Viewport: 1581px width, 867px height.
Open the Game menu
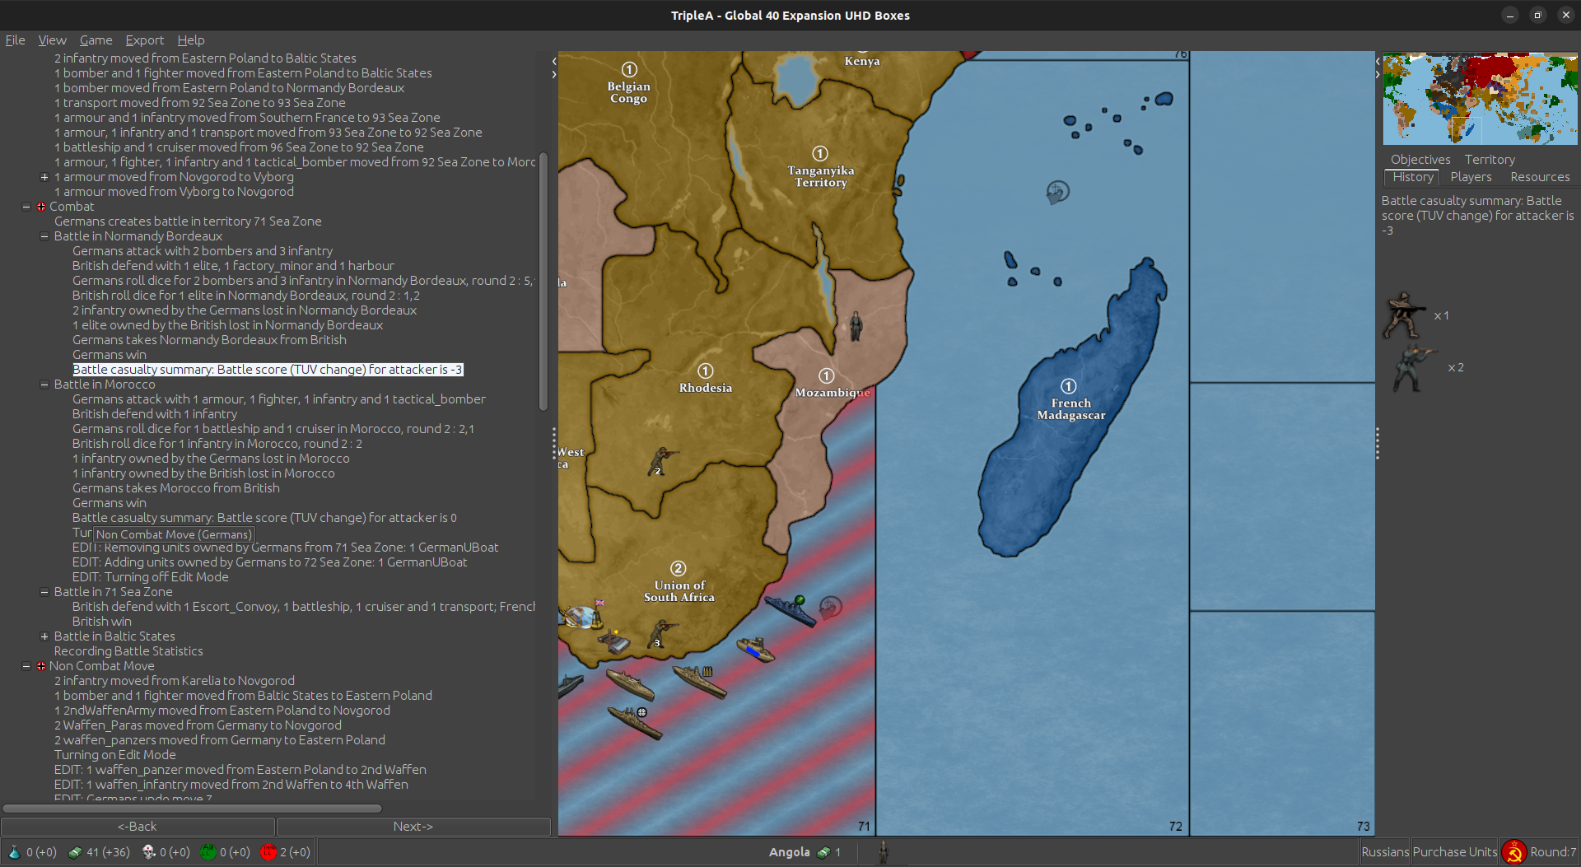(x=96, y=40)
